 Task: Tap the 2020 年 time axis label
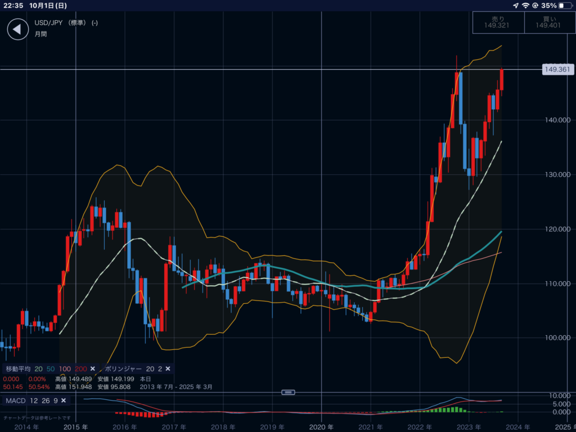point(325,426)
